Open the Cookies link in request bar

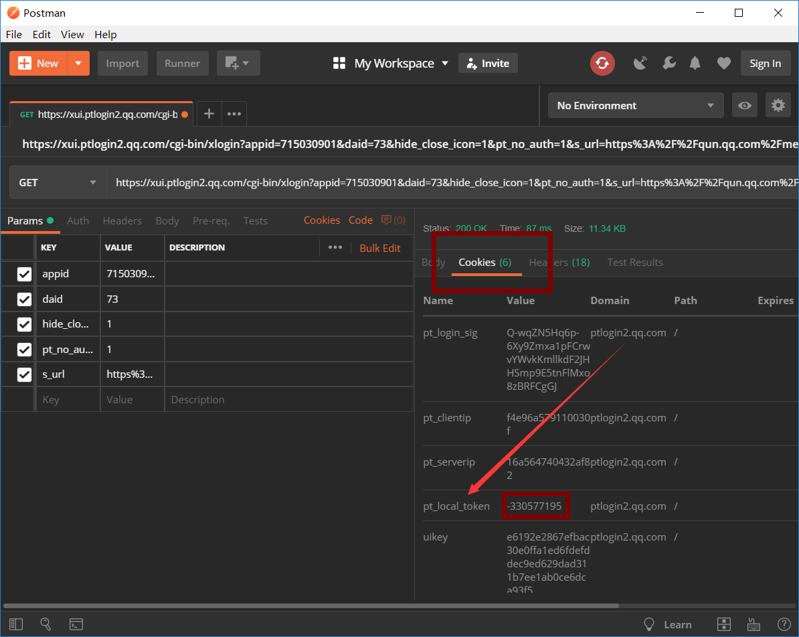(321, 220)
